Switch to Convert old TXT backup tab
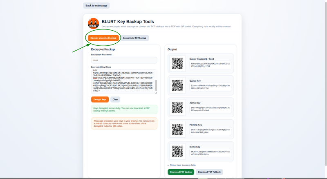 tap(134, 38)
